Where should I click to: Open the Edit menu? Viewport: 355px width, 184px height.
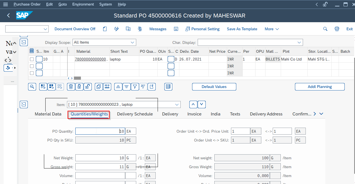tap(49, 4)
